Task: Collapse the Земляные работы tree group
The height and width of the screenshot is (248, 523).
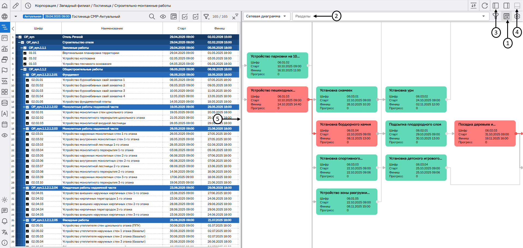Action: (22, 48)
